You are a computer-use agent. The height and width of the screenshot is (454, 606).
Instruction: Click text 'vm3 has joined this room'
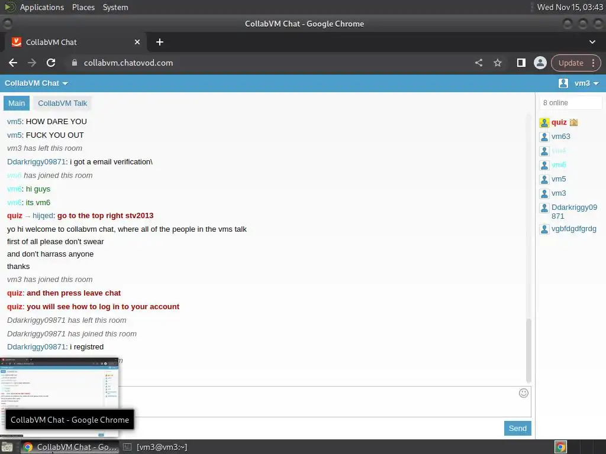click(50, 280)
